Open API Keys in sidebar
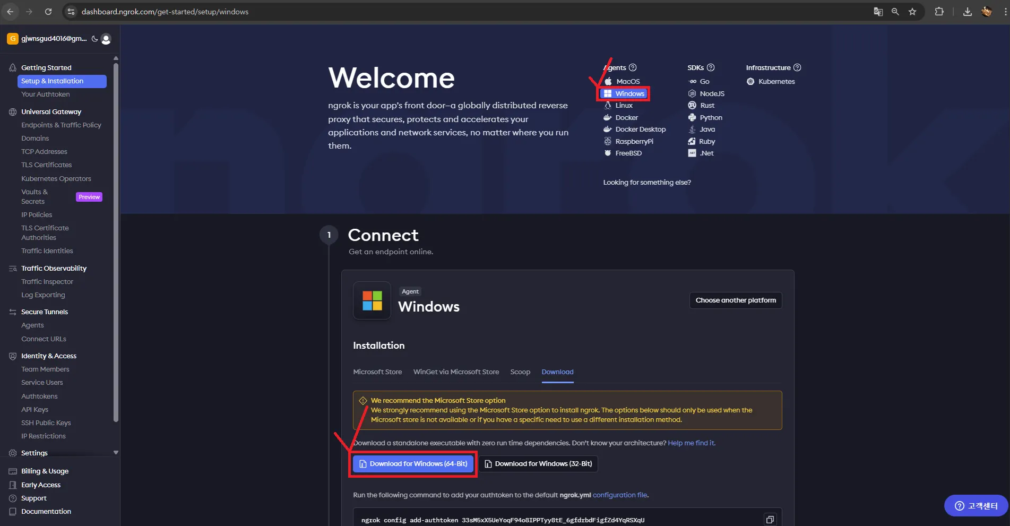1010x526 pixels. [34, 409]
